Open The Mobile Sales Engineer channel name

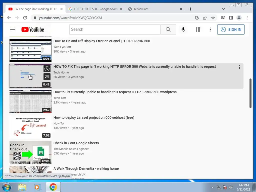71,149
